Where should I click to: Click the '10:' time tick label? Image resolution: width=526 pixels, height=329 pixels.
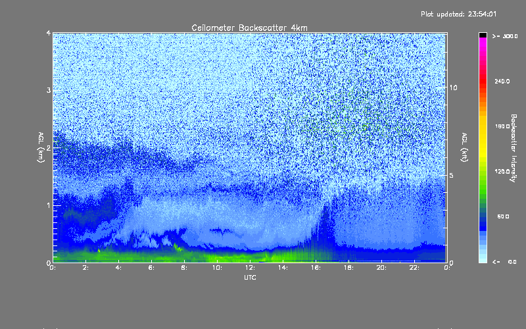tap(217, 268)
